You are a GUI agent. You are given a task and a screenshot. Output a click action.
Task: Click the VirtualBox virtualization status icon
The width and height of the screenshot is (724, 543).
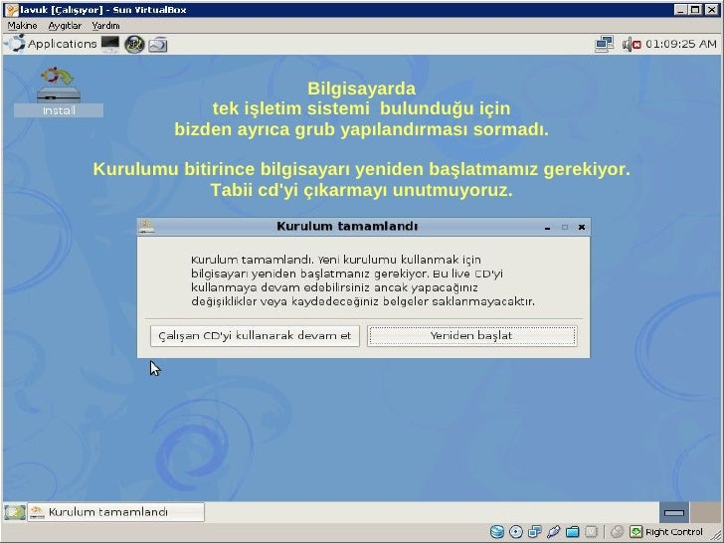592,532
